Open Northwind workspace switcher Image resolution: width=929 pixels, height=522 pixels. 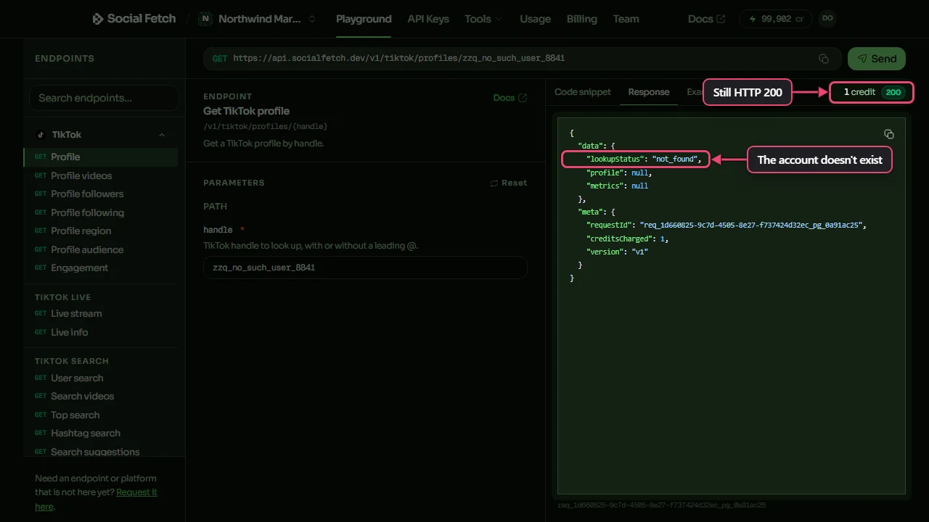tap(258, 19)
